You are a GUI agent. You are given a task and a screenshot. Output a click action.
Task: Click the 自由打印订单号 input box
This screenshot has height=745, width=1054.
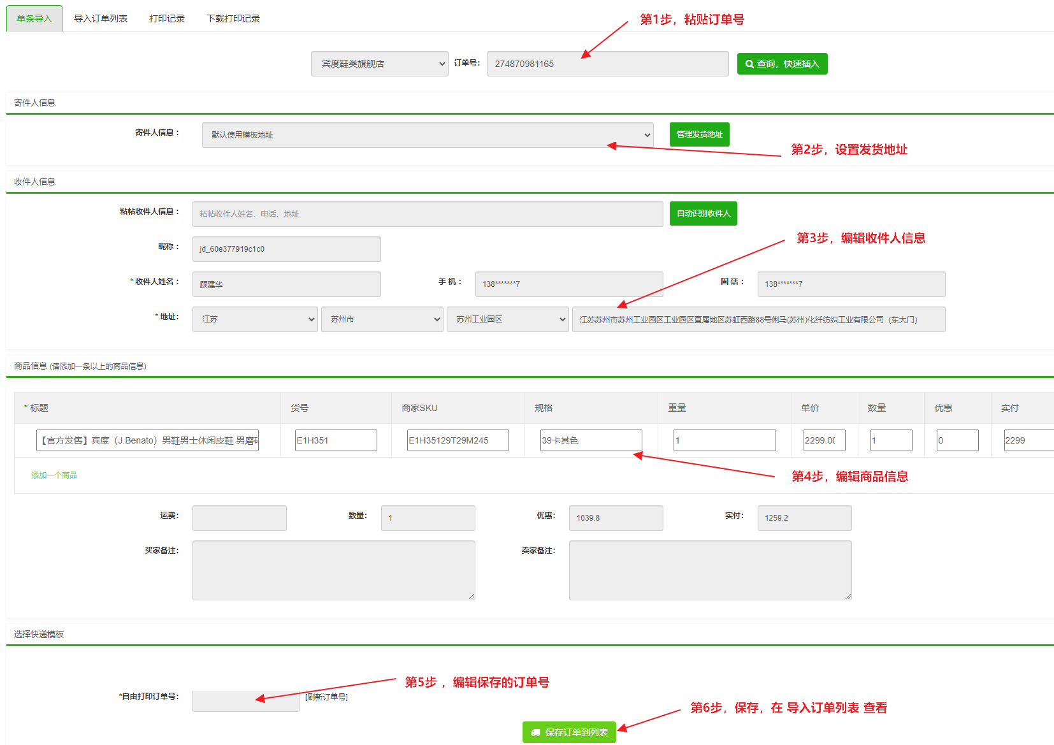[x=245, y=700]
